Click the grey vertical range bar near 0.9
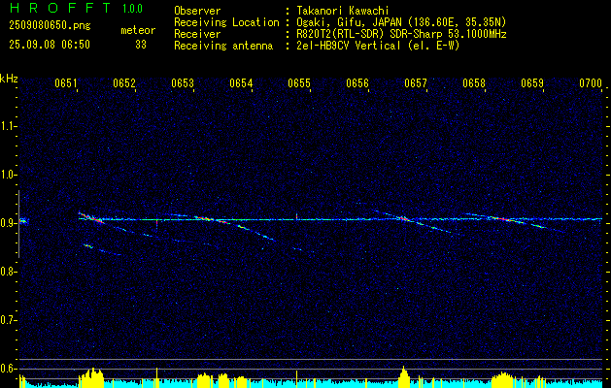Viewport: 611px width, 388px height. tap(18, 224)
